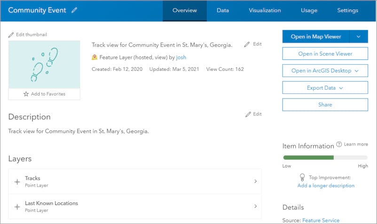Go to the Settings tab
The width and height of the screenshot is (377, 224).
tap(347, 10)
